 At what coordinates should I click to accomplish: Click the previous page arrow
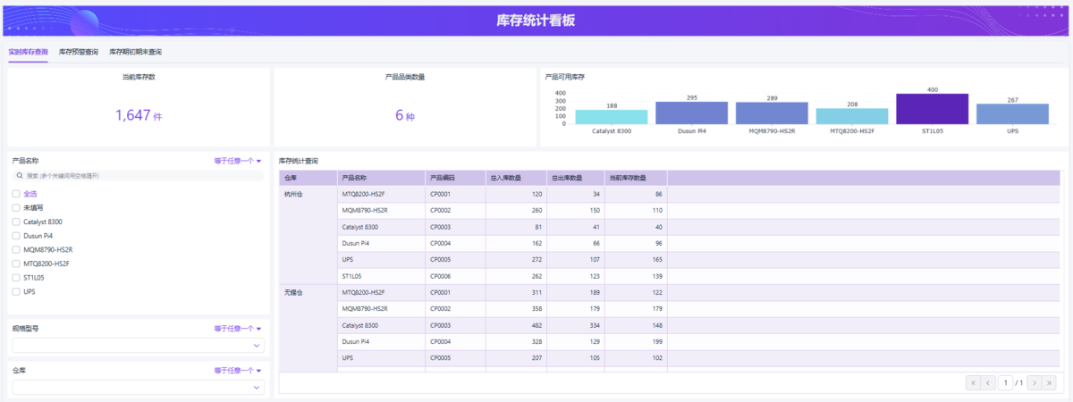click(988, 382)
